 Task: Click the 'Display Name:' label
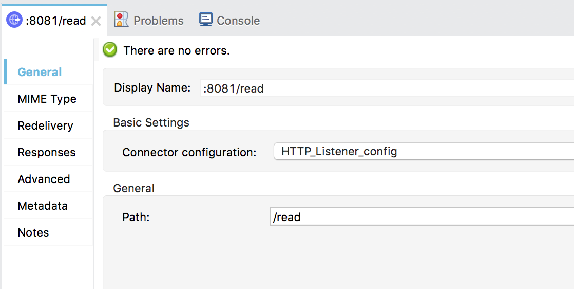tap(152, 88)
